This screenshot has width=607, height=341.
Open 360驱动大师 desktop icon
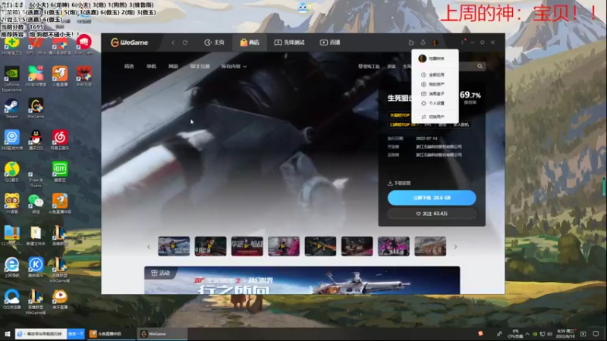click(x=11, y=140)
